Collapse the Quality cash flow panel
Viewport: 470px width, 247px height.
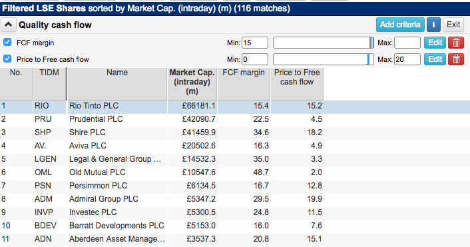click(8, 25)
